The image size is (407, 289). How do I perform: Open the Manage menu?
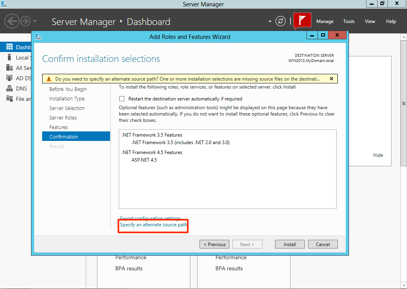pyautogui.click(x=325, y=21)
